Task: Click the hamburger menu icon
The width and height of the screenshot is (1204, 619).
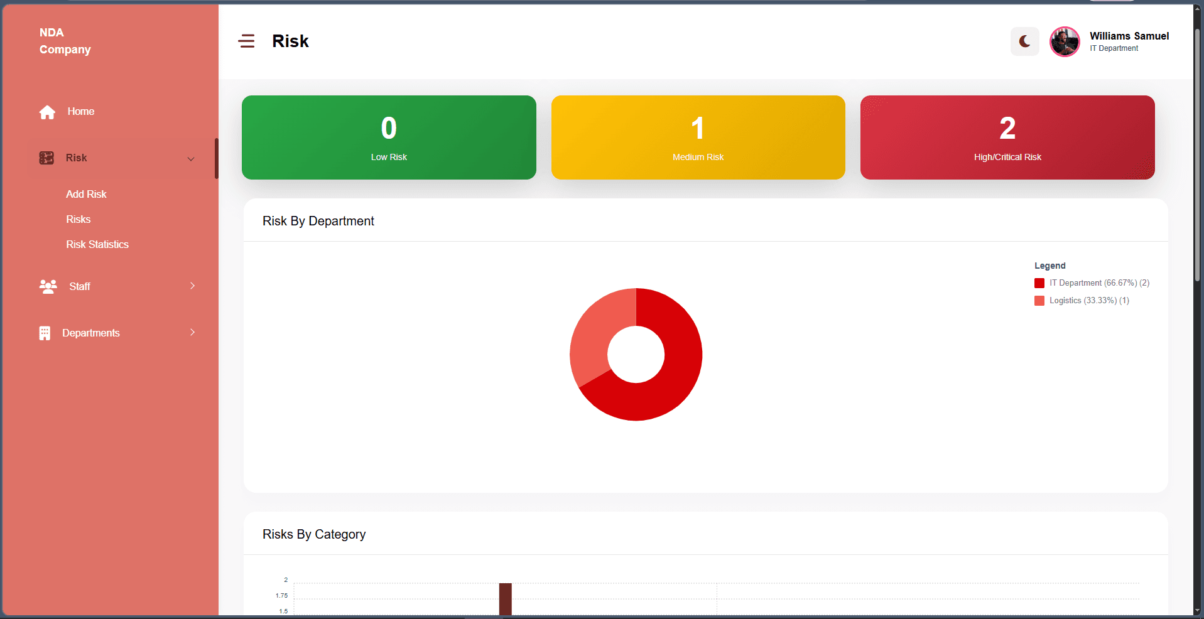Action: pyautogui.click(x=246, y=41)
